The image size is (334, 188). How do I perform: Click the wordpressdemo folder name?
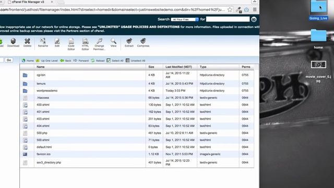pyautogui.click(x=47, y=90)
